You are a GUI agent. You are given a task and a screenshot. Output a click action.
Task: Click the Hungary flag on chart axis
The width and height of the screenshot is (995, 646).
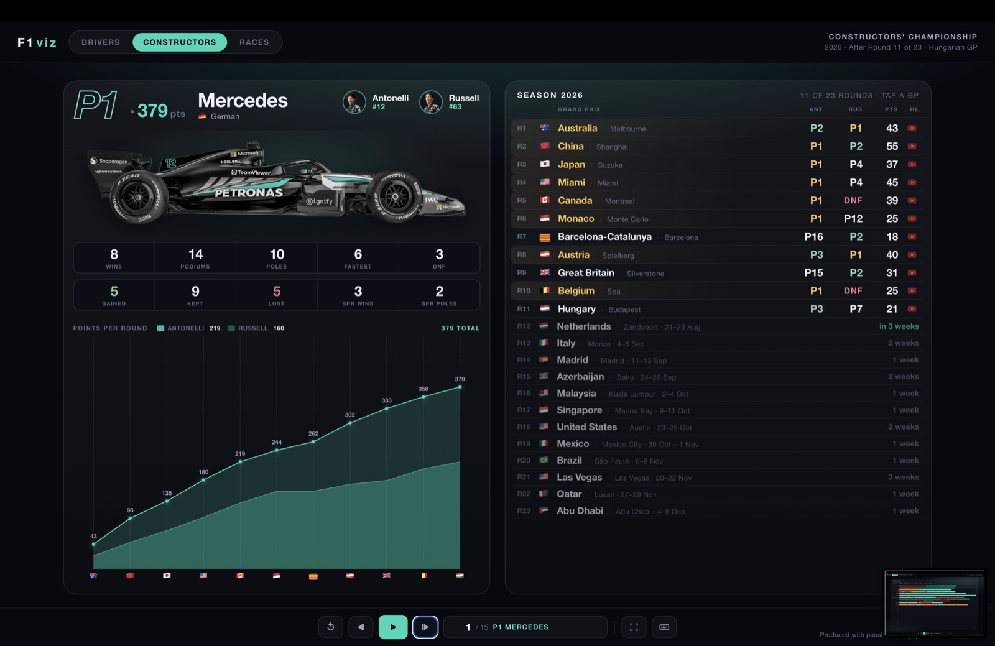460,576
